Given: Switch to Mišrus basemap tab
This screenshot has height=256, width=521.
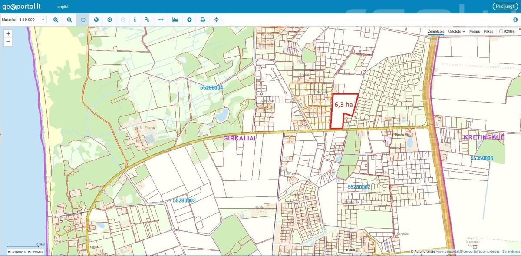Looking at the screenshot, I should (x=475, y=32).
